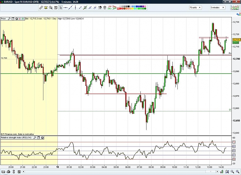
Task: Close the Price panel
Action: coord(17,19)
